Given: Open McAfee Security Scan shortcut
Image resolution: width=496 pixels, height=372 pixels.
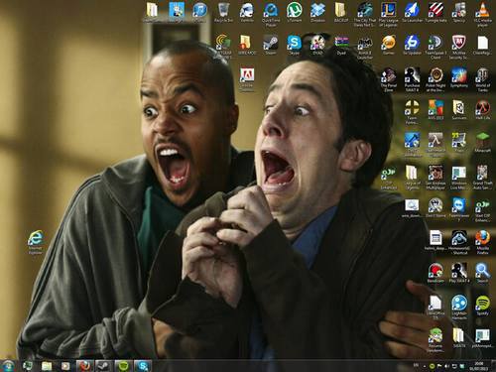Looking at the screenshot, I should point(458,47).
